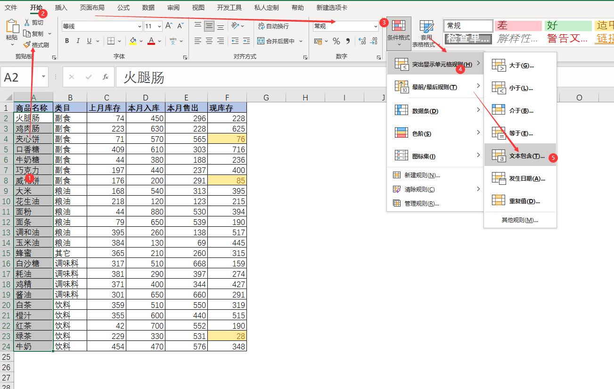Choose the 文本包含 rule
Image resolution: width=614 pixels, height=389 pixels.
(x=520, y=156)
